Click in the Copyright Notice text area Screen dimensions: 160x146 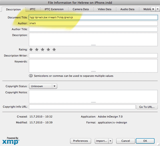pos(93,97)
